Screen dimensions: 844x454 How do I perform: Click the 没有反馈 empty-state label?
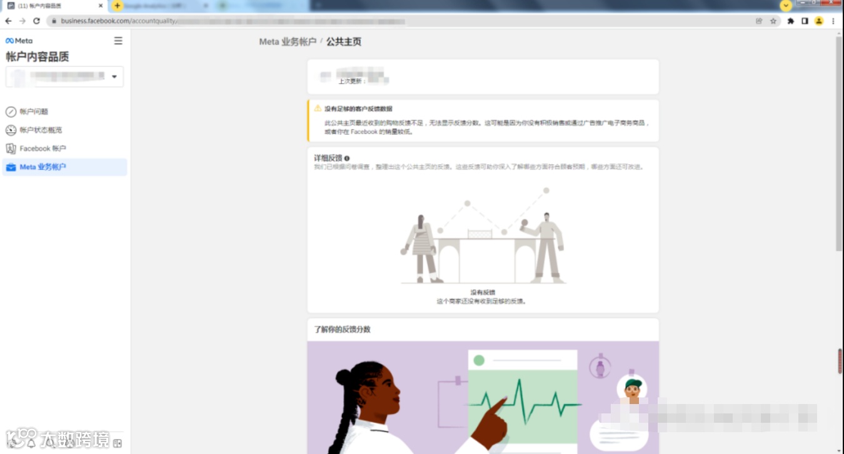click(x=483, y=292)
